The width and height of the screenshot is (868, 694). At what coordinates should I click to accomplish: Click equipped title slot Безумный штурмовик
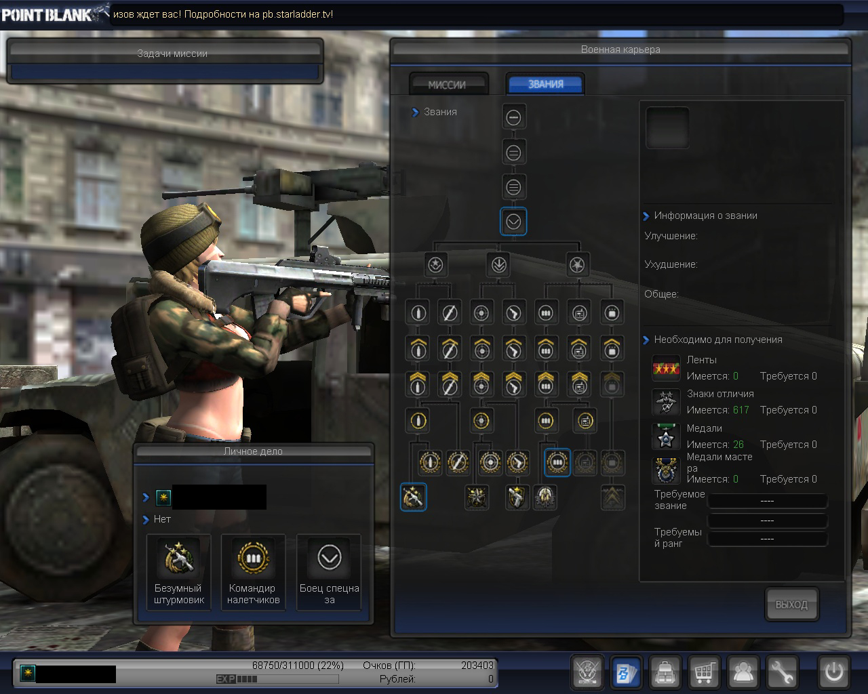[178, 571]
